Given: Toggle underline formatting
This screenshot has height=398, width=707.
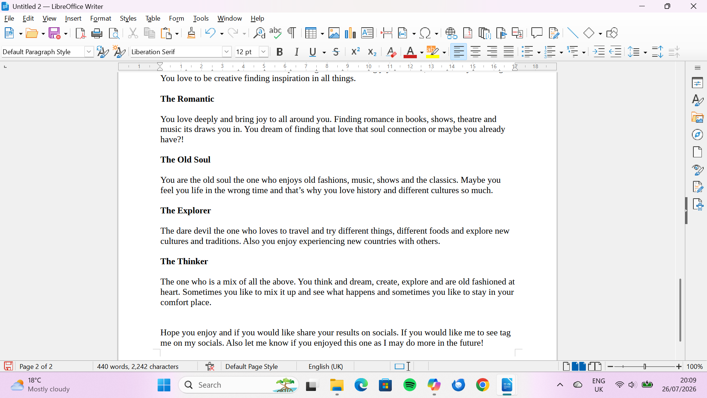Looking at the screenshot, I should point(313,52).
